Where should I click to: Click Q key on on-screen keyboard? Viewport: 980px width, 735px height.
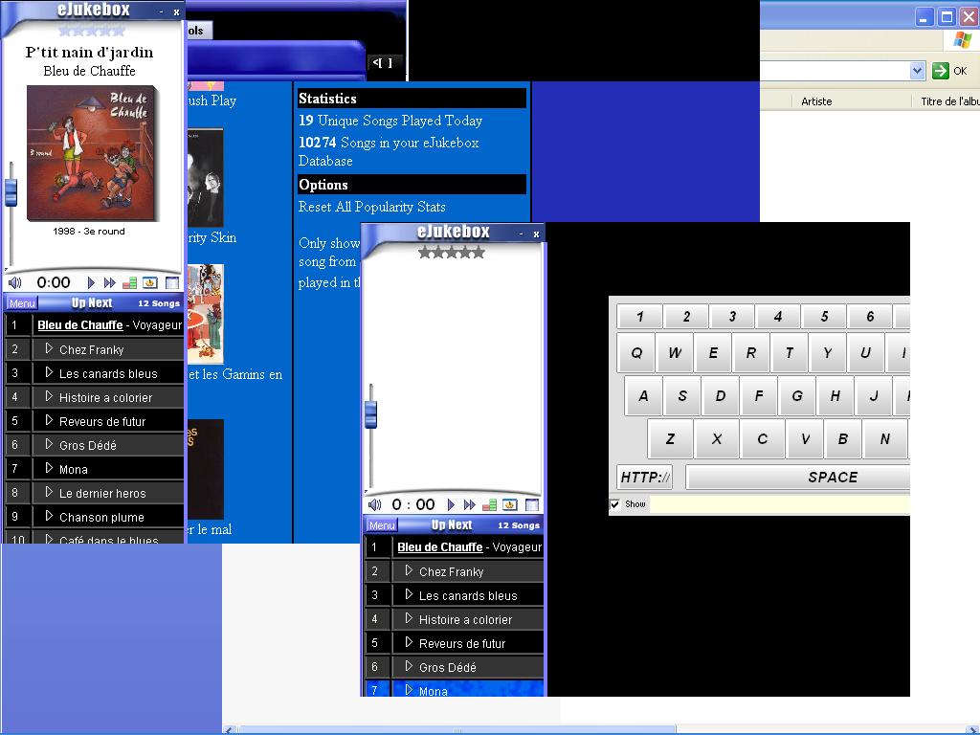(636, 352)
